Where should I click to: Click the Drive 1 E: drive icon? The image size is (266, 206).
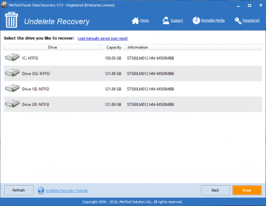[12, 88]
